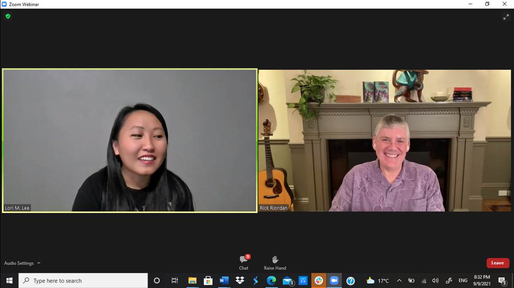Open Dropbox from the taskbar

240,281
